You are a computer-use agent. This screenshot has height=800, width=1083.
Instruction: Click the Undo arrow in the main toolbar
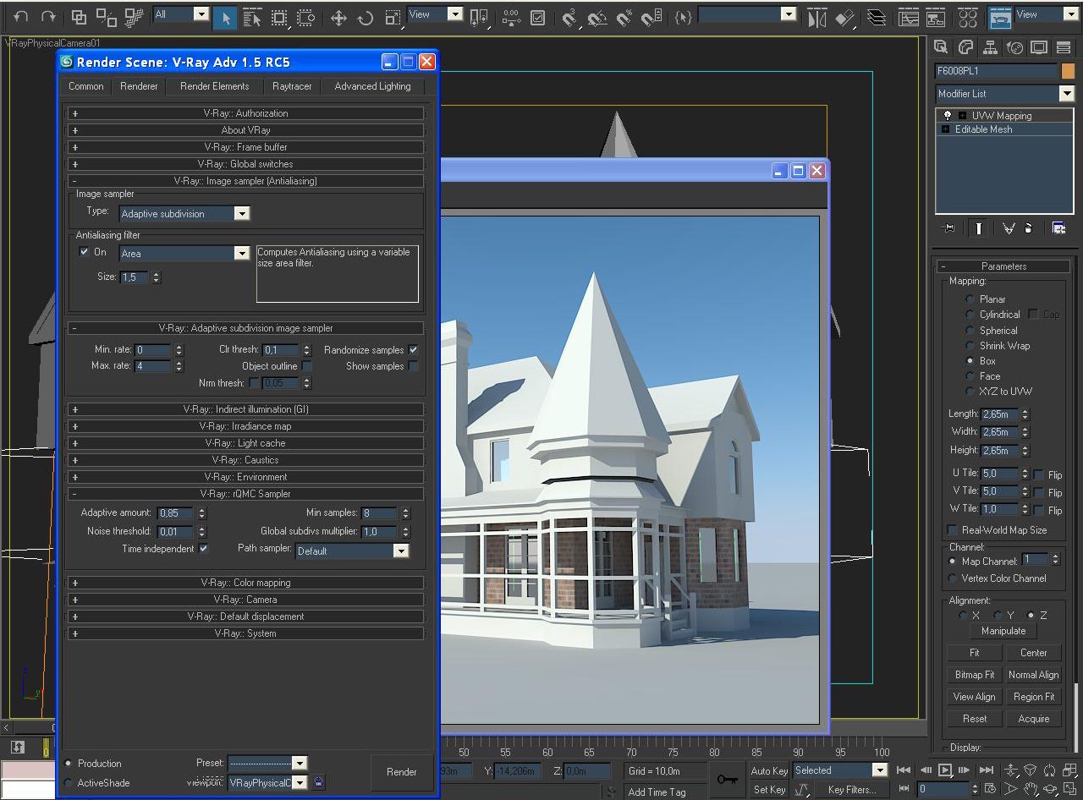[x=20, y=17]
